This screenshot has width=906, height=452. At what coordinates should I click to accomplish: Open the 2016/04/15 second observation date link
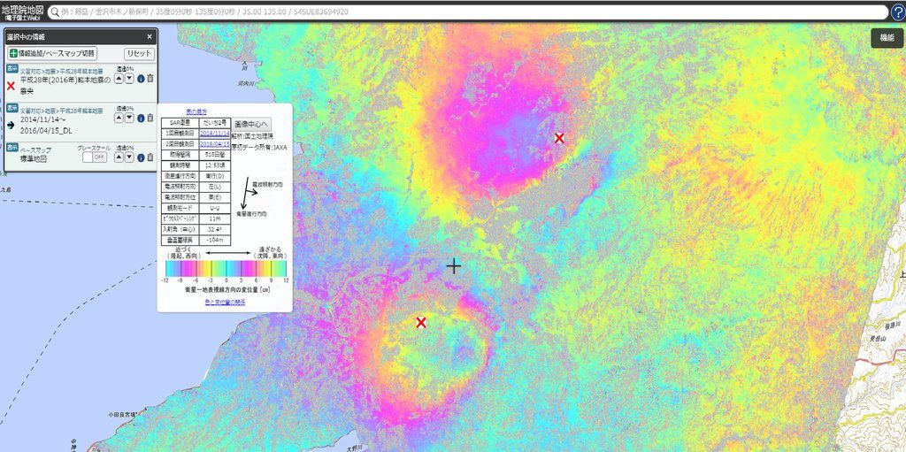click(x=214, y=143)
